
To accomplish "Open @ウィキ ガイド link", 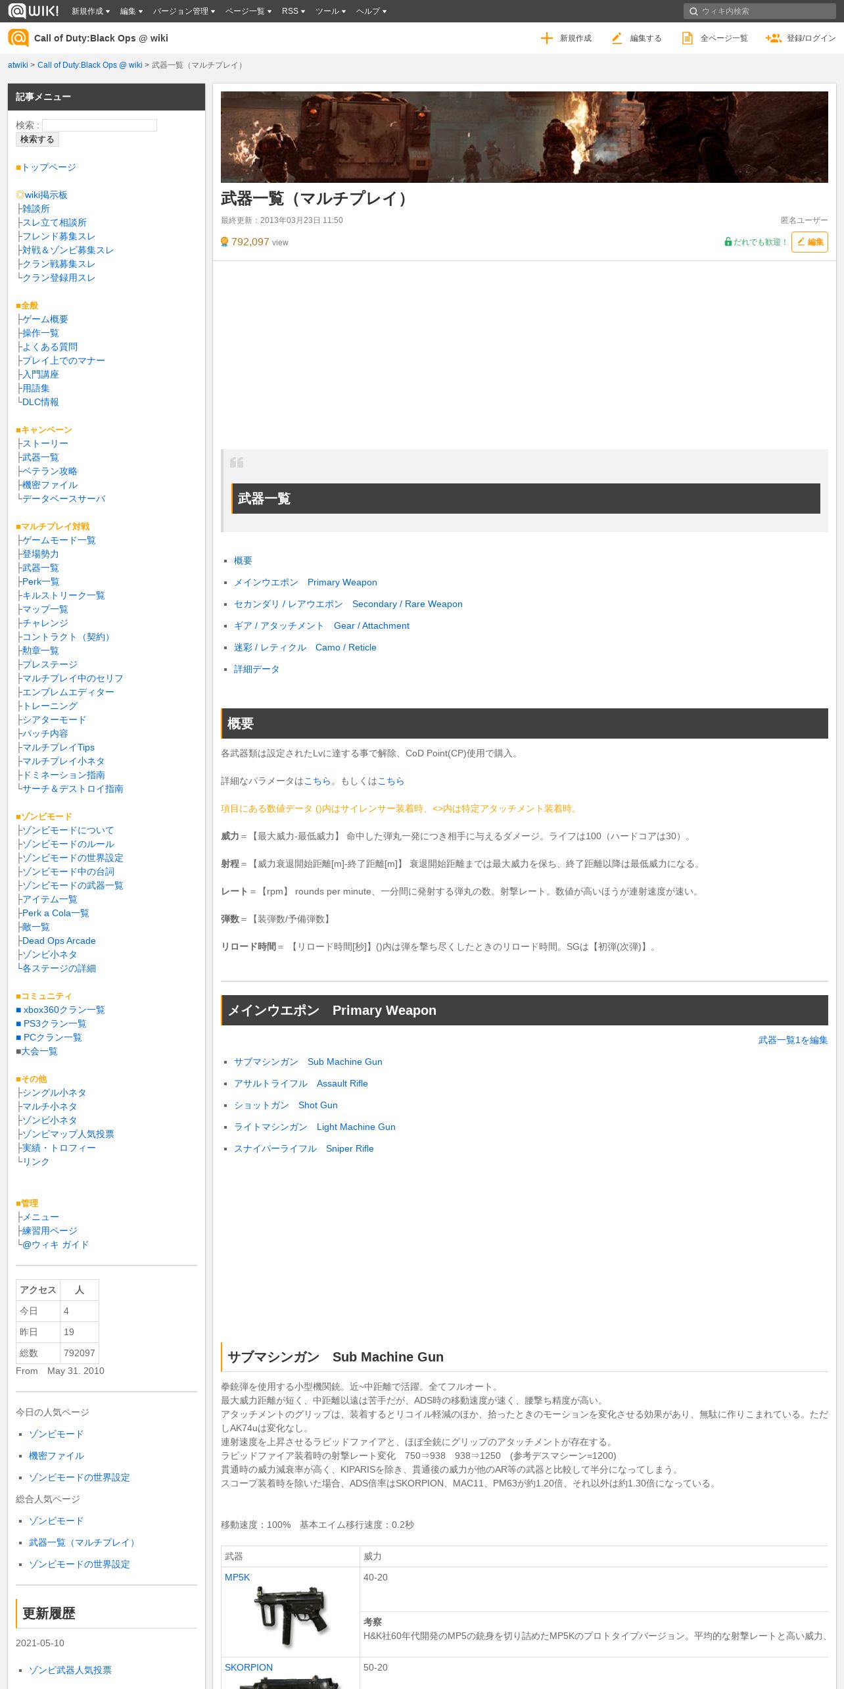I will click(55, 1244).
